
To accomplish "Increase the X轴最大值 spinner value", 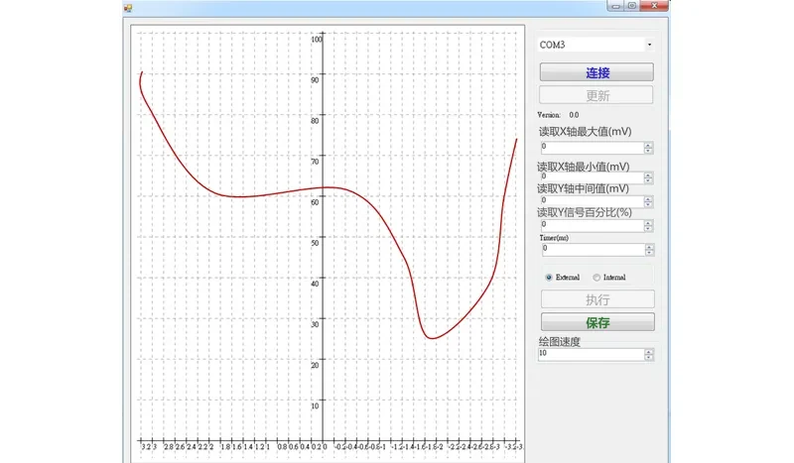I will (648, 145).
